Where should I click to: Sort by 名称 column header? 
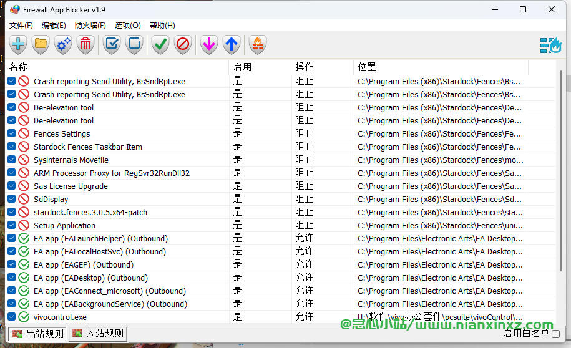point(117,67)
